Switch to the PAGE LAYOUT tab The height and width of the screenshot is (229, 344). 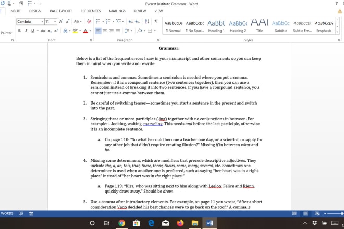tap(61, 11)
